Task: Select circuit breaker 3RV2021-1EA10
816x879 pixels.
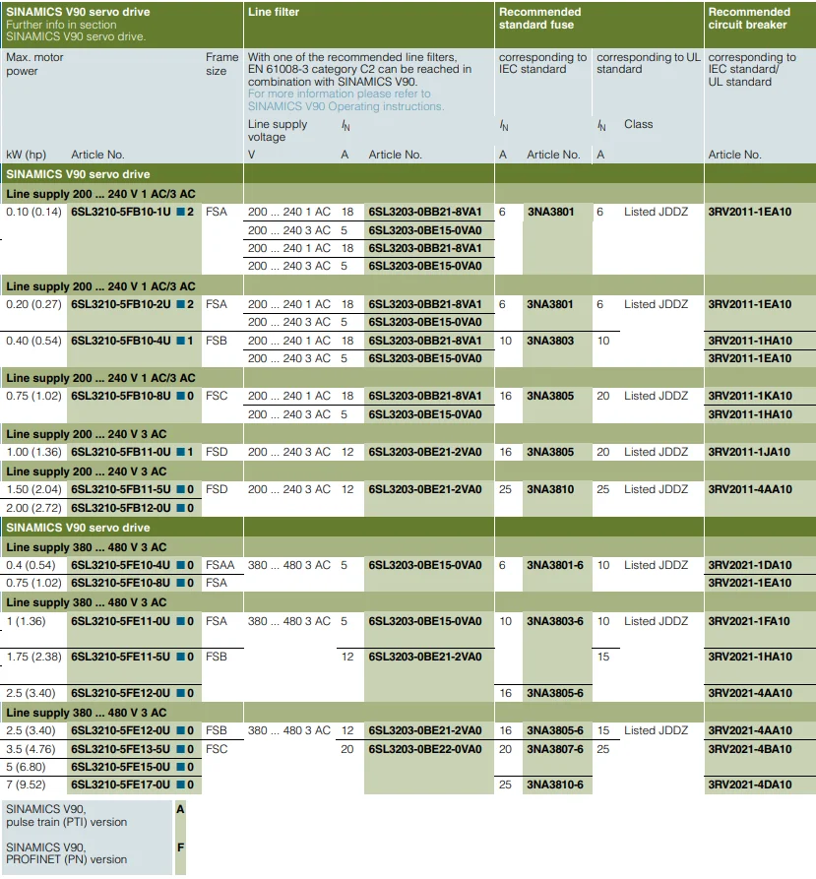Action: [x=750, y=583]
